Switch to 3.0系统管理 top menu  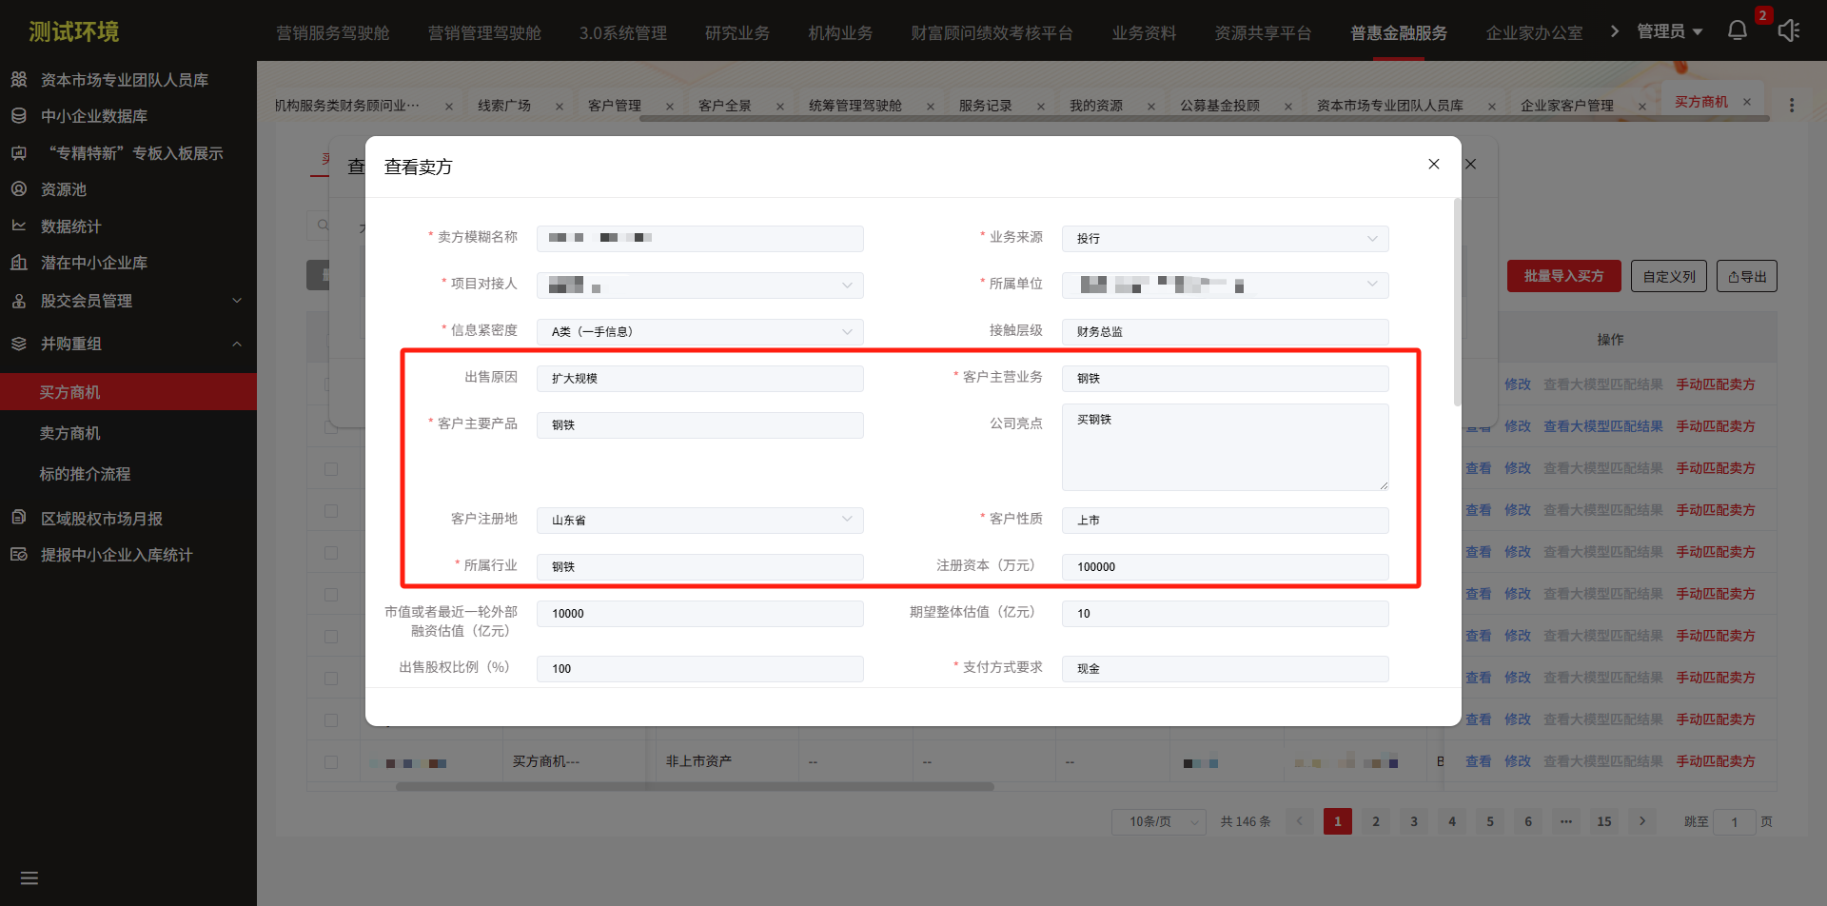pyautogui.click(x=623, y=32)
